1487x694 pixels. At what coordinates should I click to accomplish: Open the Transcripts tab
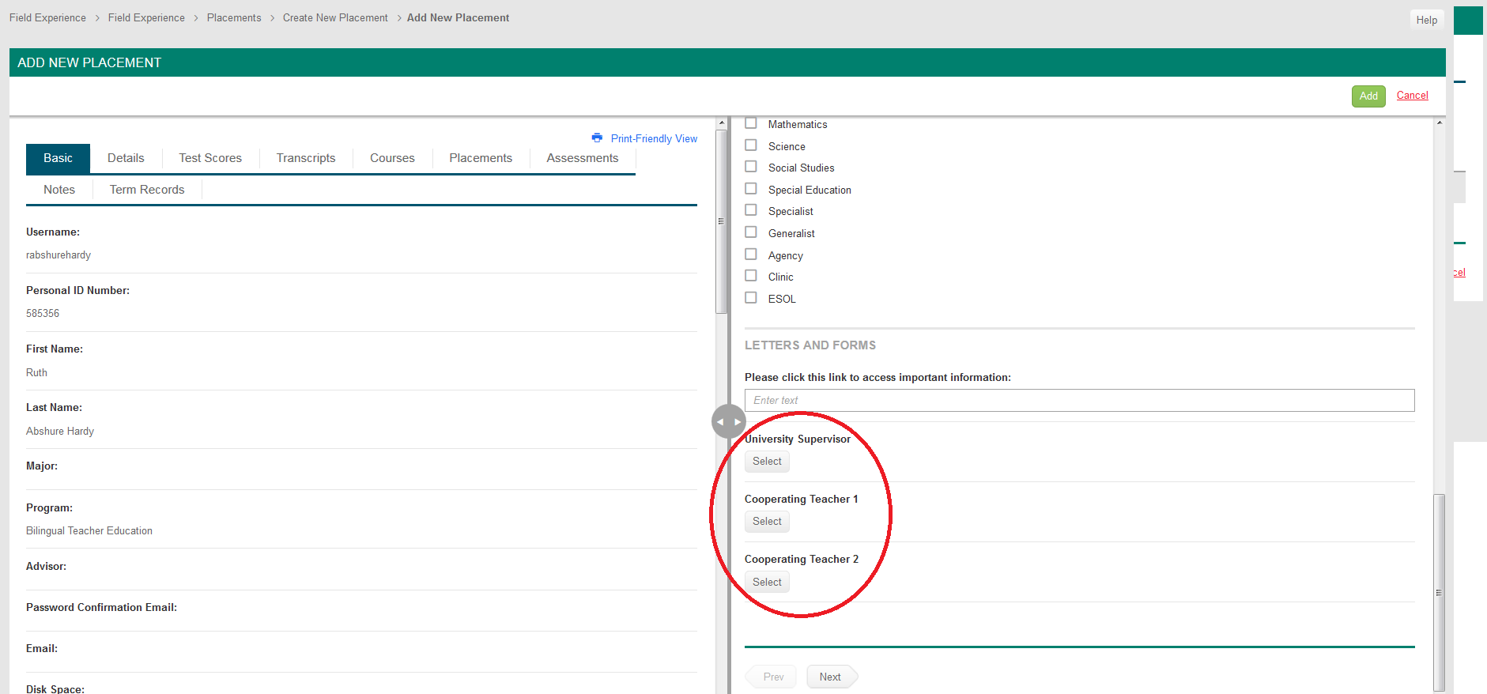pos(306,158)
